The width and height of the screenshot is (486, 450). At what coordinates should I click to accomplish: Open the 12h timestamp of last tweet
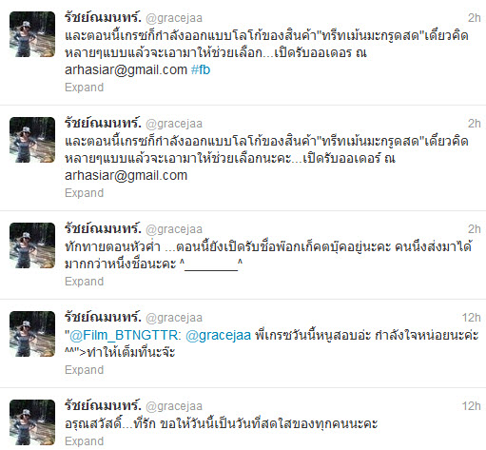[x=471, y=406]
